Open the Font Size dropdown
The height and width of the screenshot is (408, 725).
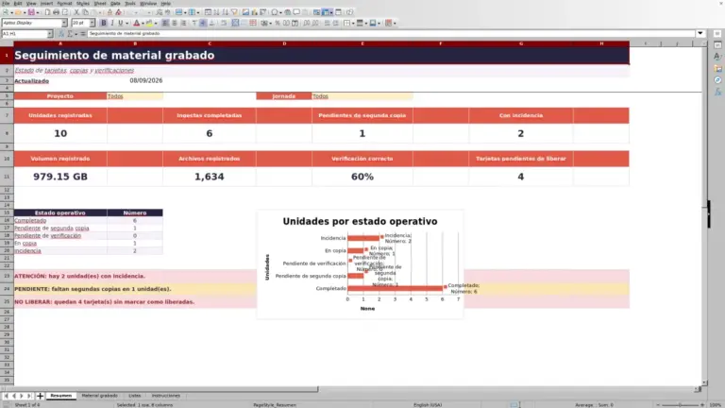(x=92, y=23)
